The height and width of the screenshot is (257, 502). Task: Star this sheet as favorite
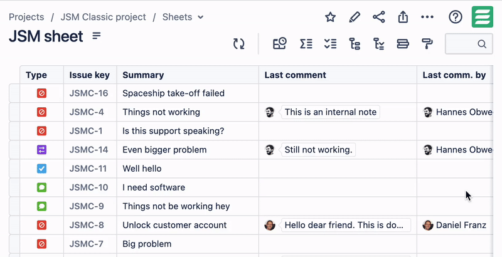click(x=330, y=18)
